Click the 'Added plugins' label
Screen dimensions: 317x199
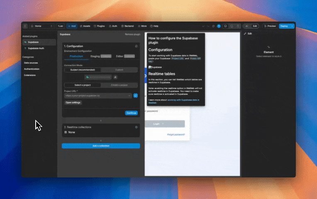(x=30, y=36)
